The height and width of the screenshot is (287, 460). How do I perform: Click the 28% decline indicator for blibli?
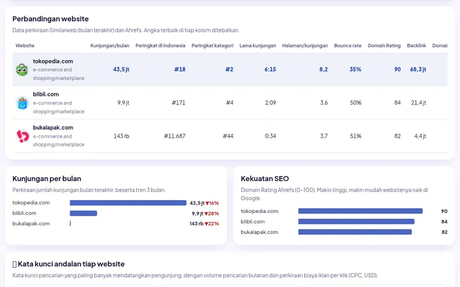211,214
